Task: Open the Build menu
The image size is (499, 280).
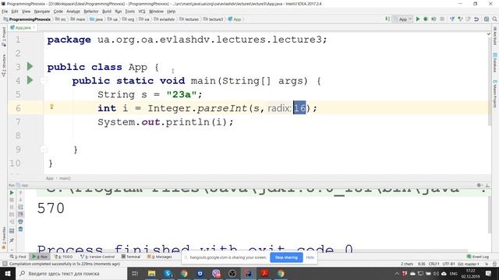Action: (107, 12)
